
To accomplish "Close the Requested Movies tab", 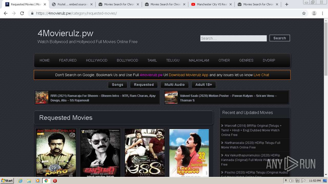I will tap(45, 4).
